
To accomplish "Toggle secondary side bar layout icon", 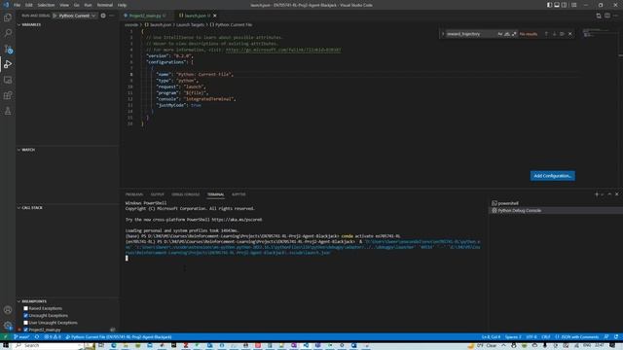I will pos(564,5).
